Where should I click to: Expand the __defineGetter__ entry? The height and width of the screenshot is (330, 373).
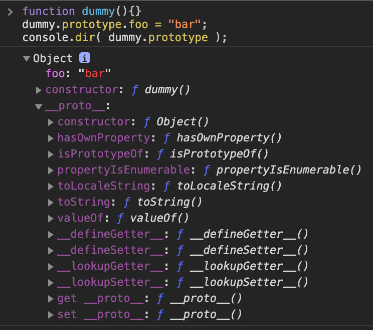point(51,234)
